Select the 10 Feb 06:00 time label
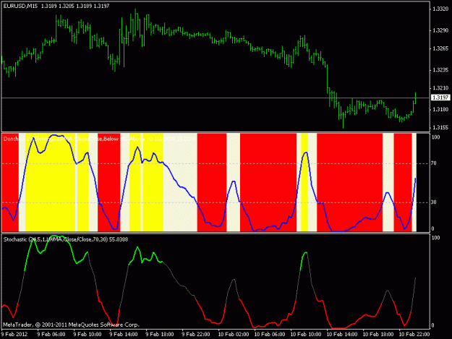 pos(270,334)
